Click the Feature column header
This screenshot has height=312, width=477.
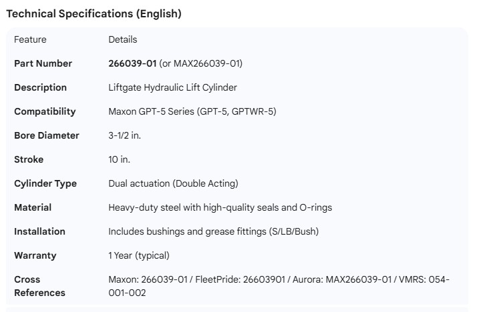[x=29, y=39]
